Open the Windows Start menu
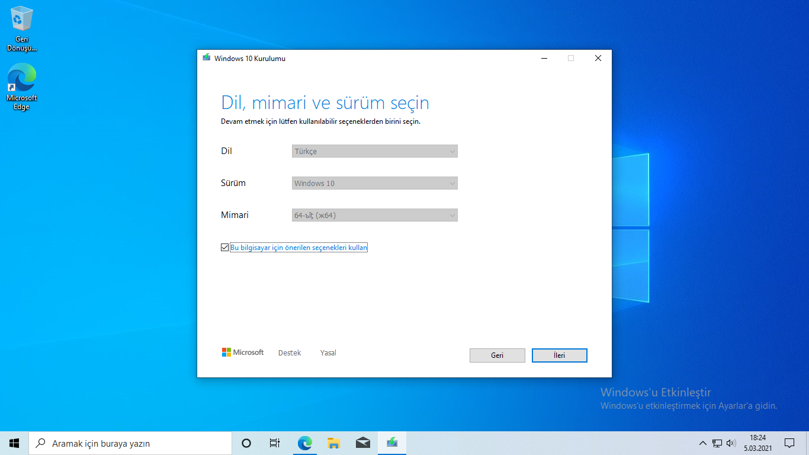This screenshot has height=455, width=809. pyautogui.click(x=14, y=443)
